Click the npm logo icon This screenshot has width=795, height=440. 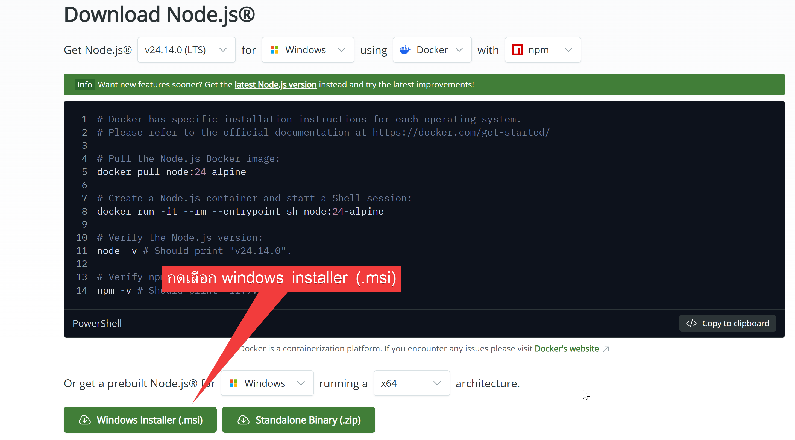tap(517, 50)
